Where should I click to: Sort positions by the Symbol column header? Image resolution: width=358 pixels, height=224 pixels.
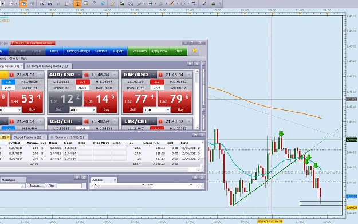click(14, 143)
